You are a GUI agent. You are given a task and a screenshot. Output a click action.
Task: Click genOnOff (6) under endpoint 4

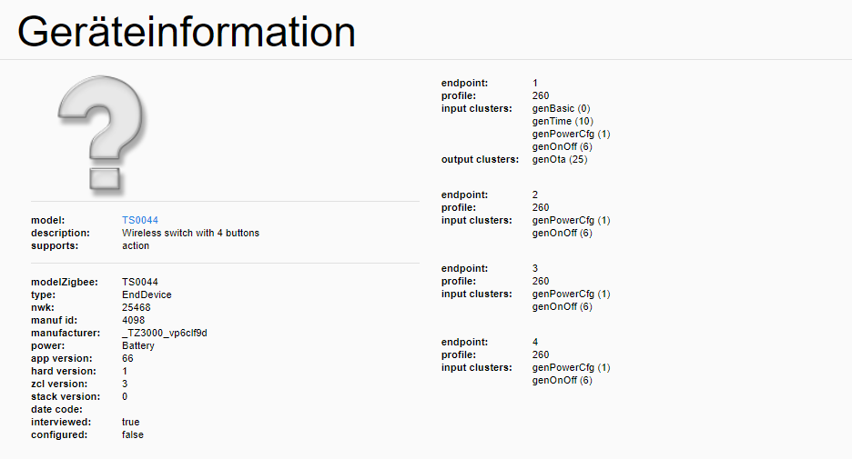562,380
